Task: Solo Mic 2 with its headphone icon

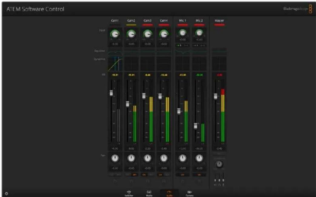Action: tap(199, 181)
